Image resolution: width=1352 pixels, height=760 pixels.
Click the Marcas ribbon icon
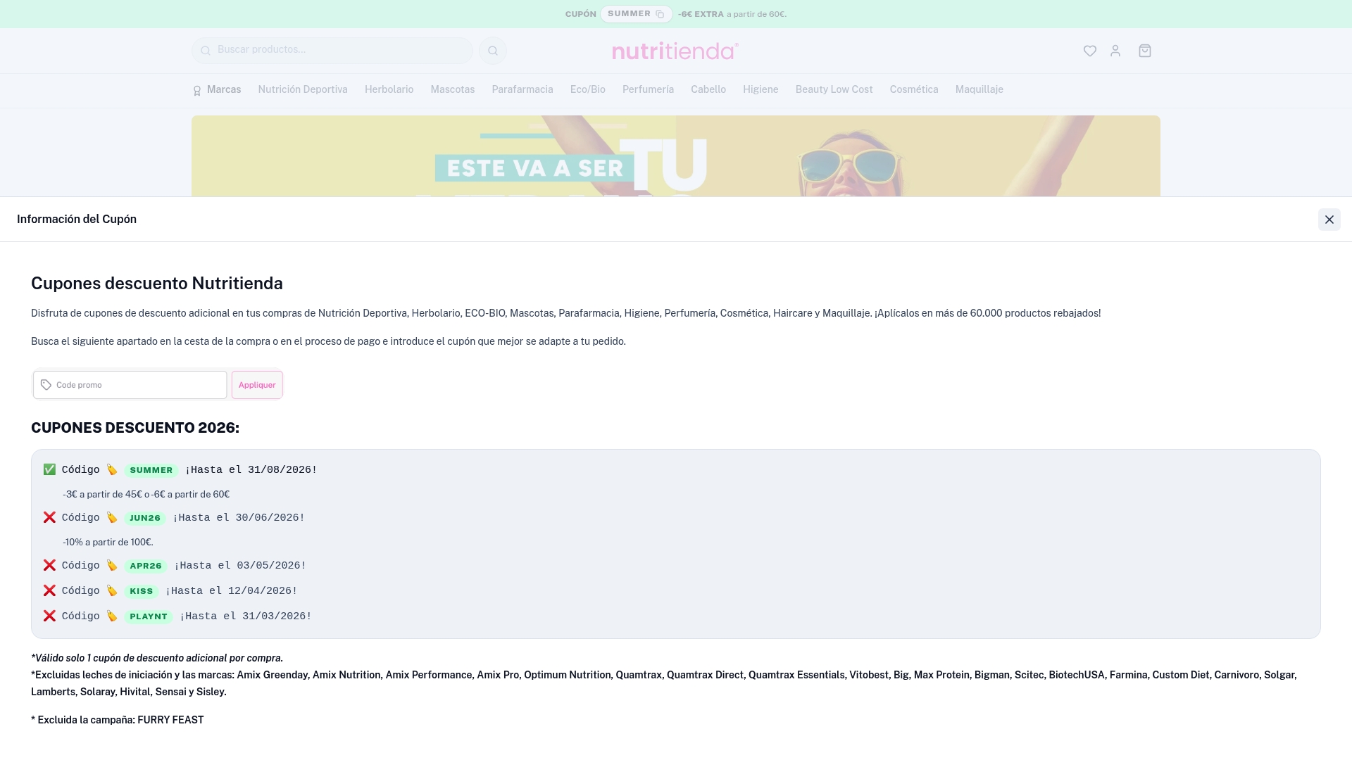(197, 91)
